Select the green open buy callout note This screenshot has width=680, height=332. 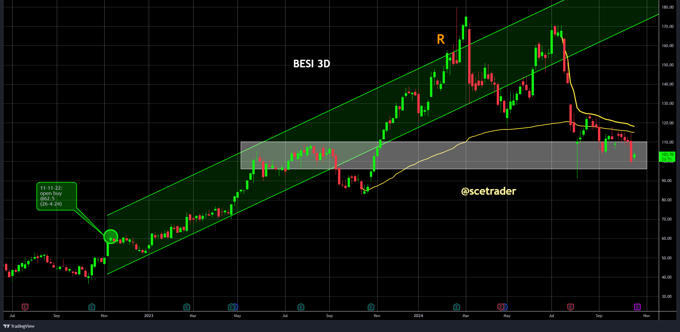point(57,196)
